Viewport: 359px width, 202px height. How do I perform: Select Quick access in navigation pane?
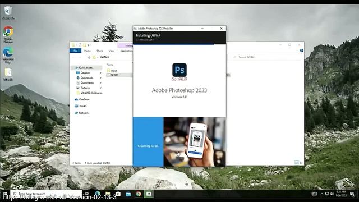click(86, 68)
